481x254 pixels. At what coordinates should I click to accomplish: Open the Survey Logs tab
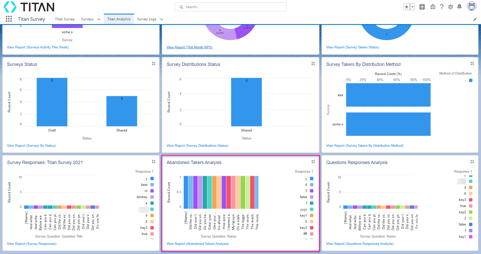[147, 19]
